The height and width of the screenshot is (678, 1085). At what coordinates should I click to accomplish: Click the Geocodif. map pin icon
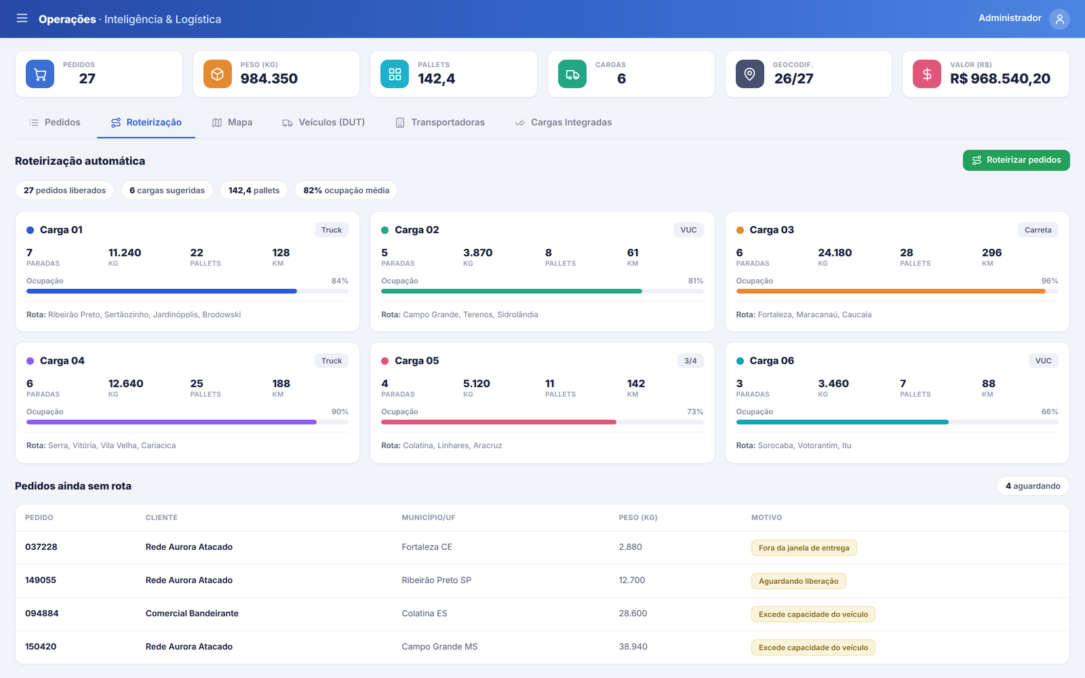pyautogui.click(x=750, y=74)
